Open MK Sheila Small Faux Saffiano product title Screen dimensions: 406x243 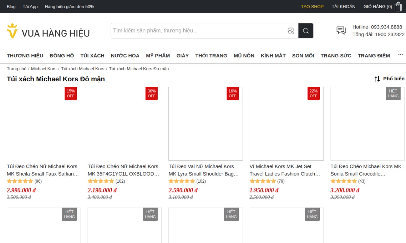pos(43,170)
